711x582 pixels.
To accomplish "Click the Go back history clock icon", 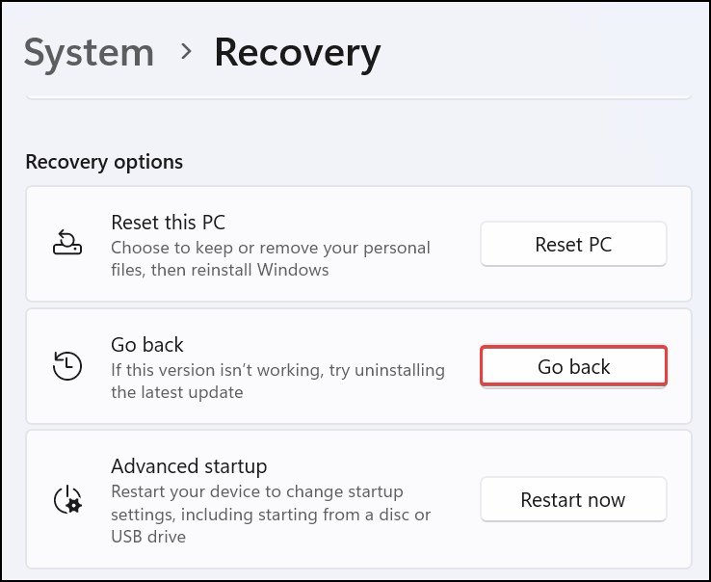I will click(67, 366).
